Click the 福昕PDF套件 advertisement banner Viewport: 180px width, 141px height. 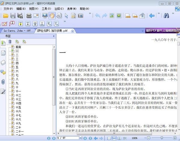[x=163, y=31]
